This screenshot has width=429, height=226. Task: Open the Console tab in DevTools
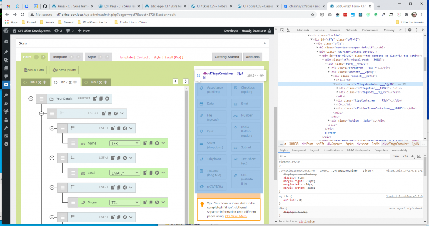[319, 30]
